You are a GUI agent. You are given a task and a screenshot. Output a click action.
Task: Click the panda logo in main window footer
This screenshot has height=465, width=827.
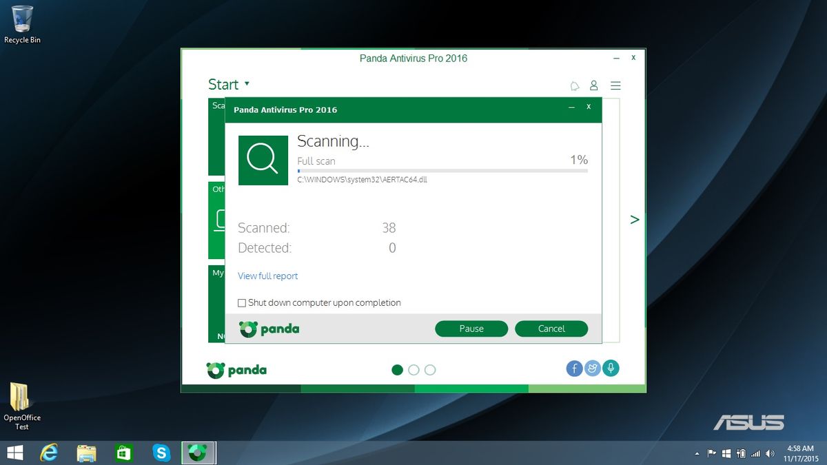pyautogui.click(x=236, y=370)
